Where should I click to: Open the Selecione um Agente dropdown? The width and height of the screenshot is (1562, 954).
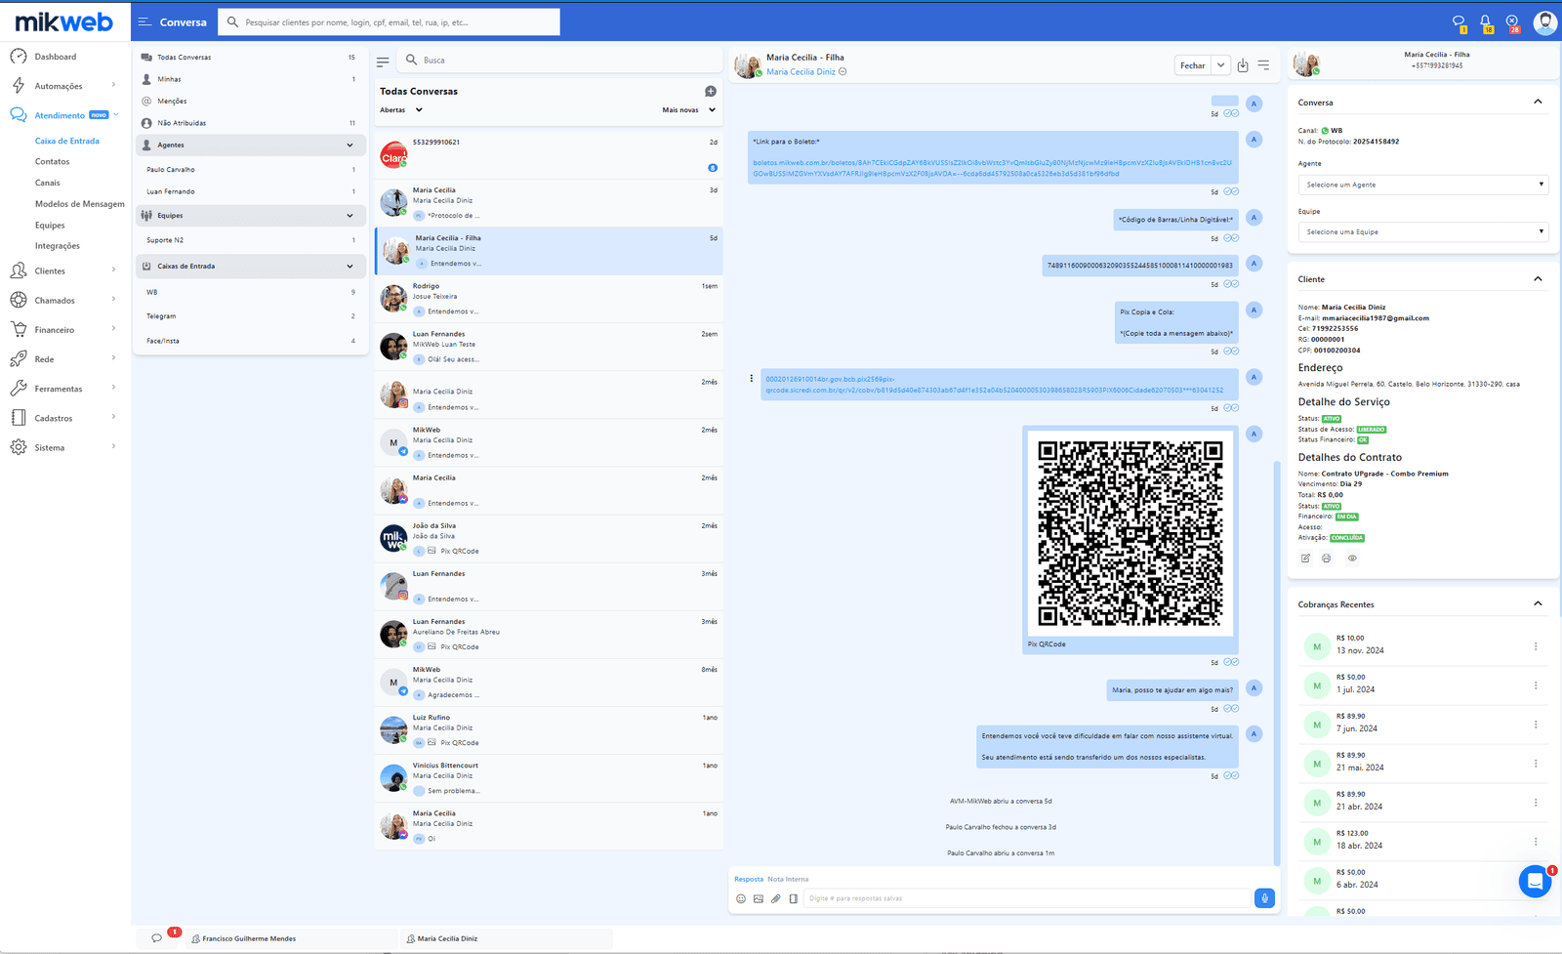point(1422,185)
